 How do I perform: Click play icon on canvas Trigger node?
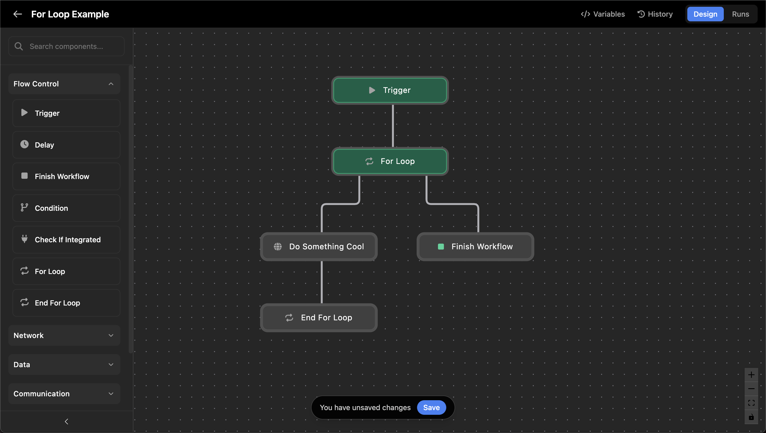(372, 90)
